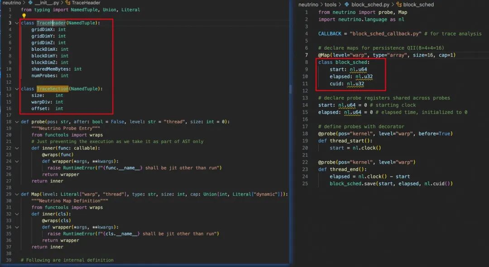Click TraceHeader class name on line 3
The image size is (489, 267).
(x=51, y=23)
